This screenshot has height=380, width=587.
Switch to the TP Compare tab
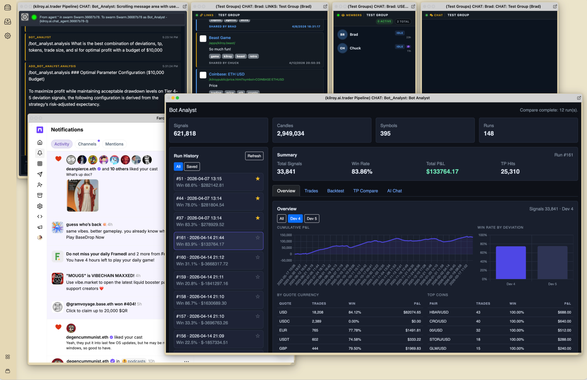click(365, 191)
